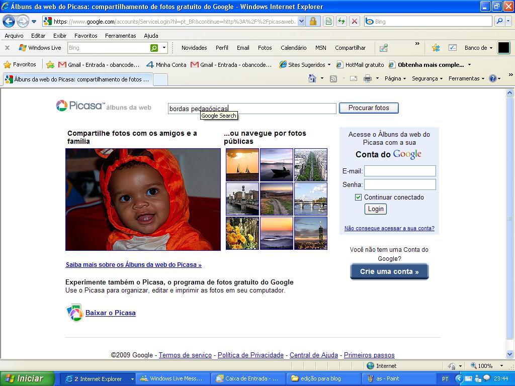Open the Arquivo menu
Screen dimensions: 515x386
(14, 36)
